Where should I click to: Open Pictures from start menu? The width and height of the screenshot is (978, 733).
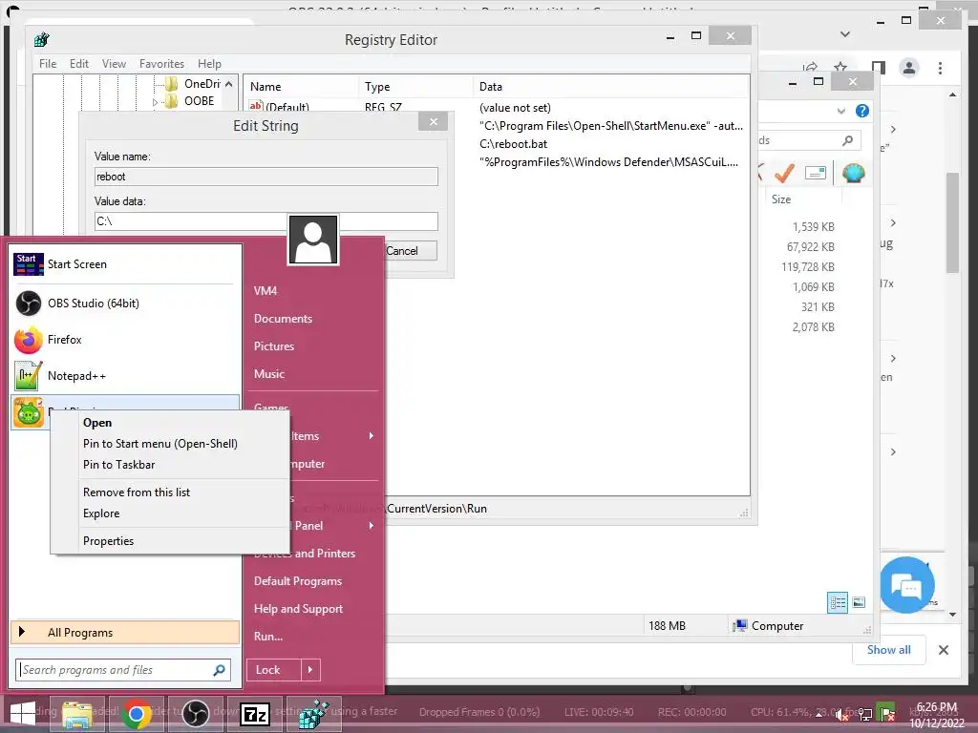pos(274,346)
